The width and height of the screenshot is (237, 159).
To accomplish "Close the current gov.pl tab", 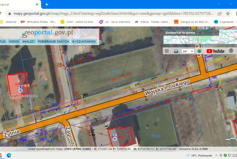I will [37, 4].
